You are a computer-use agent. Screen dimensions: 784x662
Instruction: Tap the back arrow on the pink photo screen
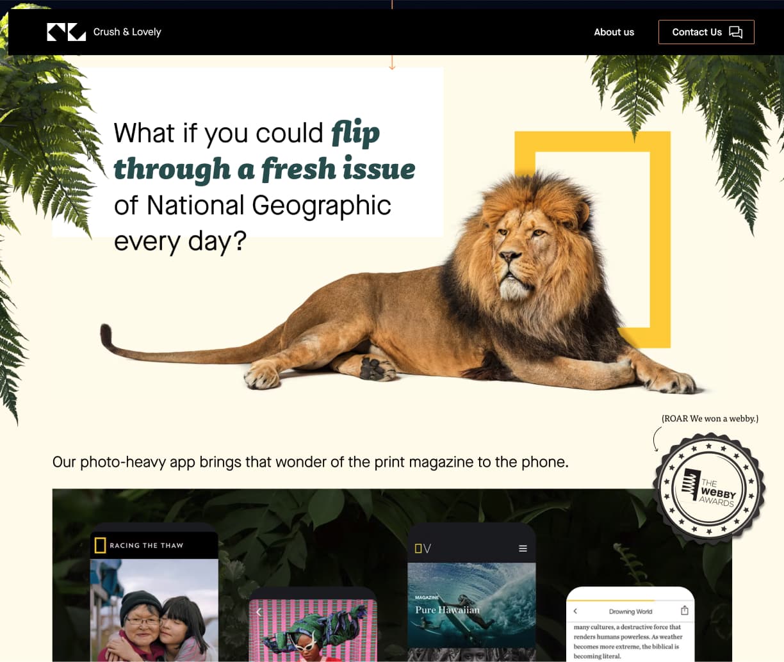coord(259,612)
